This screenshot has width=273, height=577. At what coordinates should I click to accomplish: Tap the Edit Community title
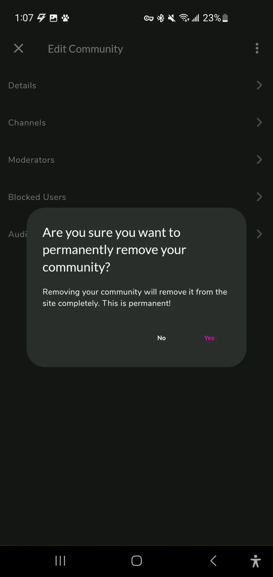pos(85,49)
